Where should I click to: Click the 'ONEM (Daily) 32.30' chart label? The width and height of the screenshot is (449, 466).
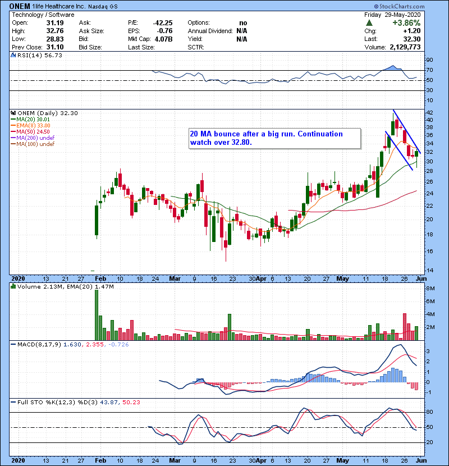pyautogui.click(x=48, y=113)
